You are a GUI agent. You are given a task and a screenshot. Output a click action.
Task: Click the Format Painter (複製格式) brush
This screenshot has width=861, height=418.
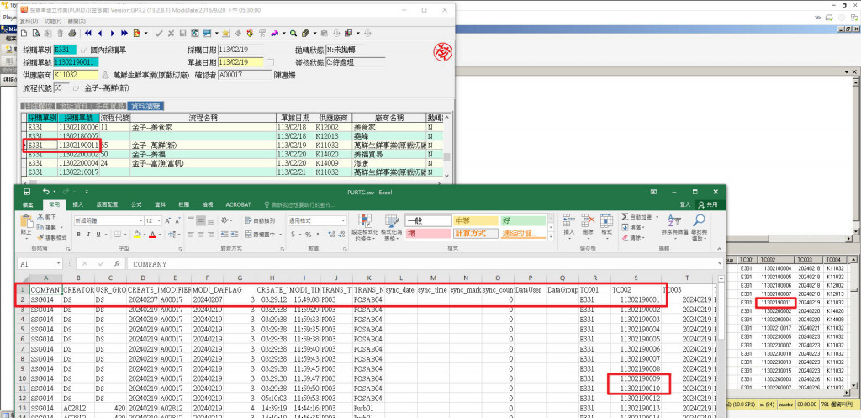click(40, 238)
